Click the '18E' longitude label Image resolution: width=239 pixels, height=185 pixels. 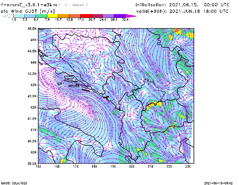pos(94,166)
